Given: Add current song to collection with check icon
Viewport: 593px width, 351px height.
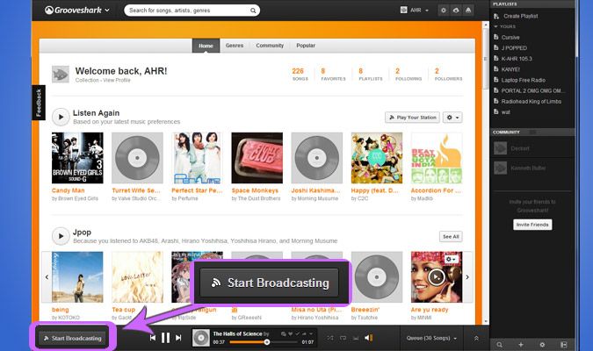Looking at the screenshot, I should [x=298, y=334].
